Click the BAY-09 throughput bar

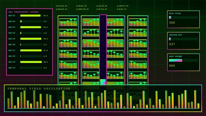click(31, 62)
